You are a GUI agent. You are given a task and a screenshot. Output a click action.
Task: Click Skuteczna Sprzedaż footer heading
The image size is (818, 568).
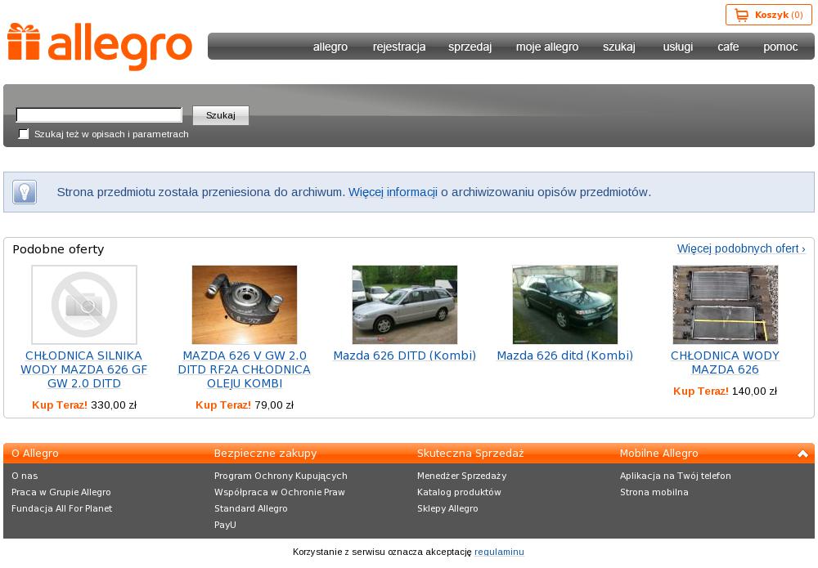click(x=470, y=454)
